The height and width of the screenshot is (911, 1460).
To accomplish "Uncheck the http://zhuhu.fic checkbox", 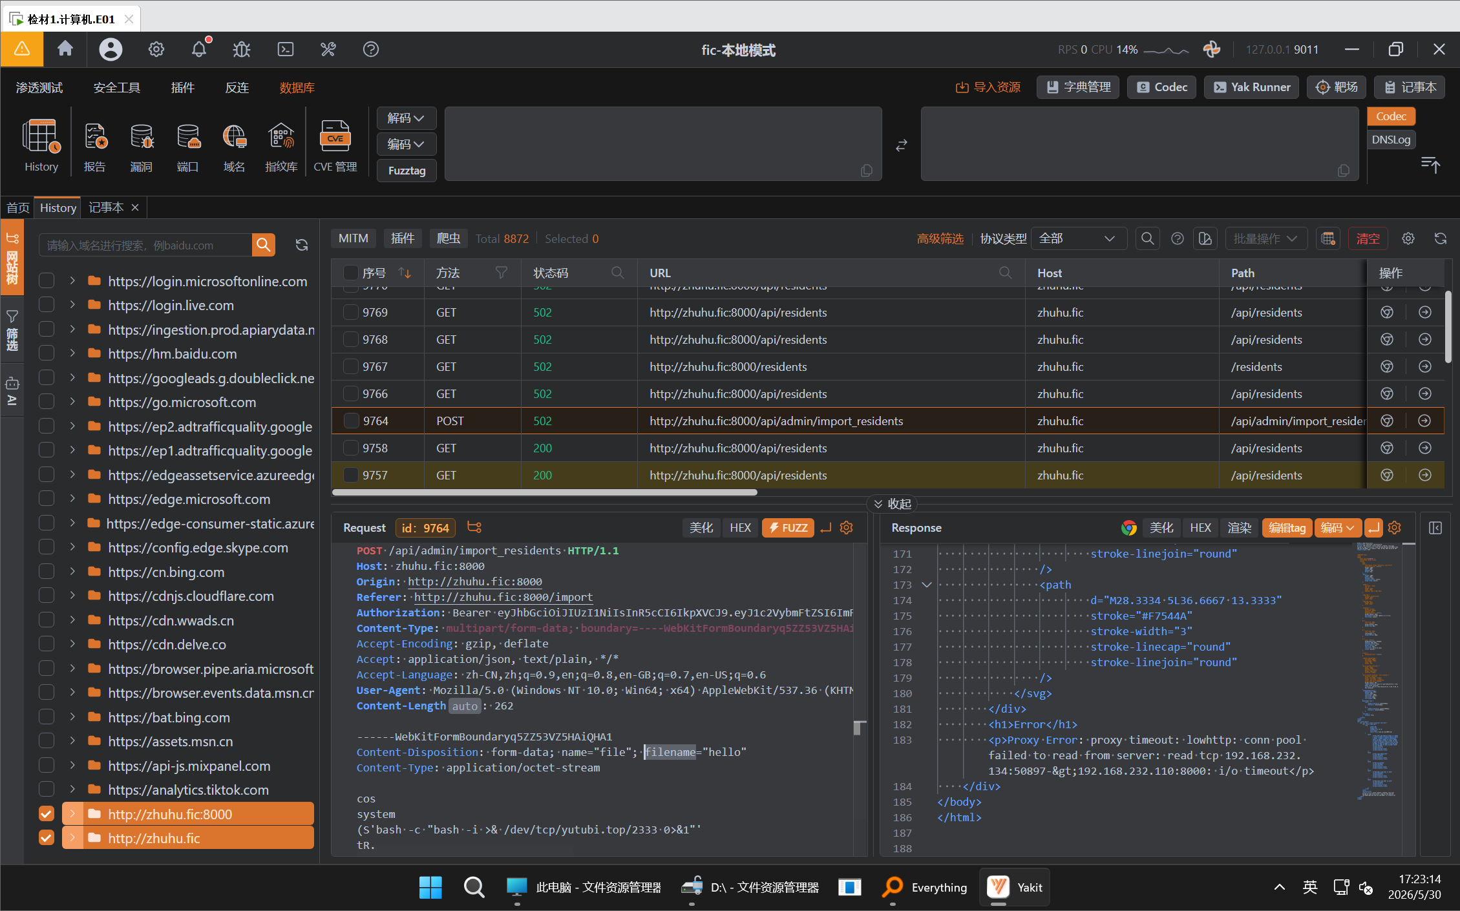I will click(x=47, y=838).
